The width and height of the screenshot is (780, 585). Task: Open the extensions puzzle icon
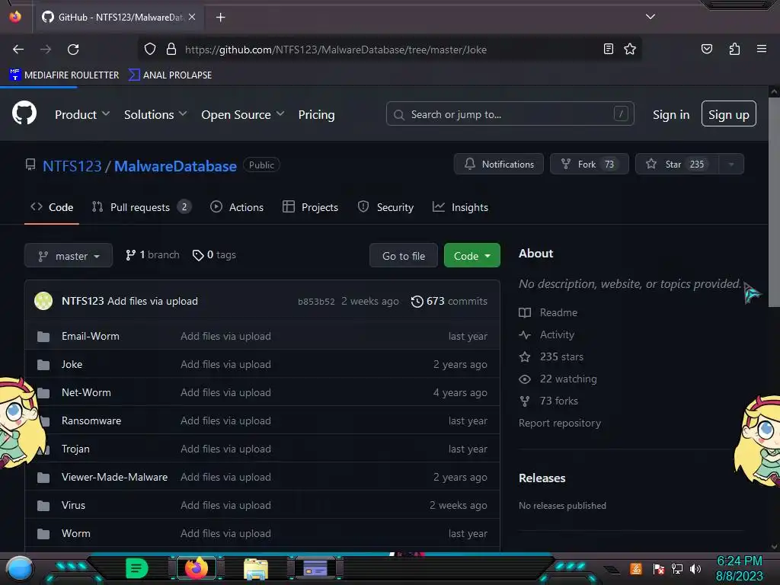[734, 49]
